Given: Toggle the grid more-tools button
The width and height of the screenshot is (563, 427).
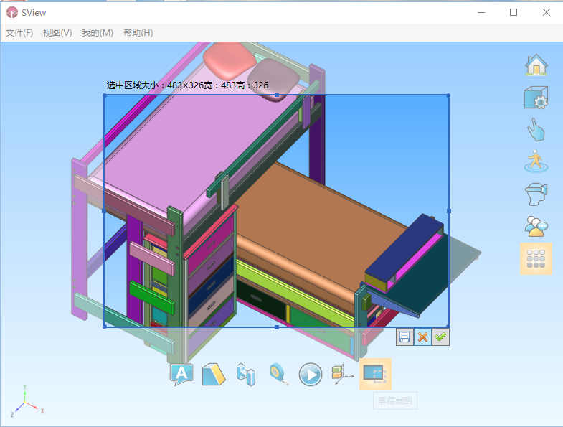Looking at the screenshot, I should coord(536,259).
